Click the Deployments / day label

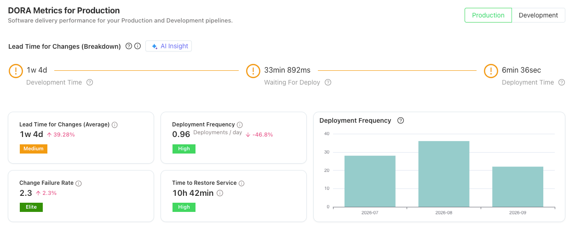coord(218,132)
